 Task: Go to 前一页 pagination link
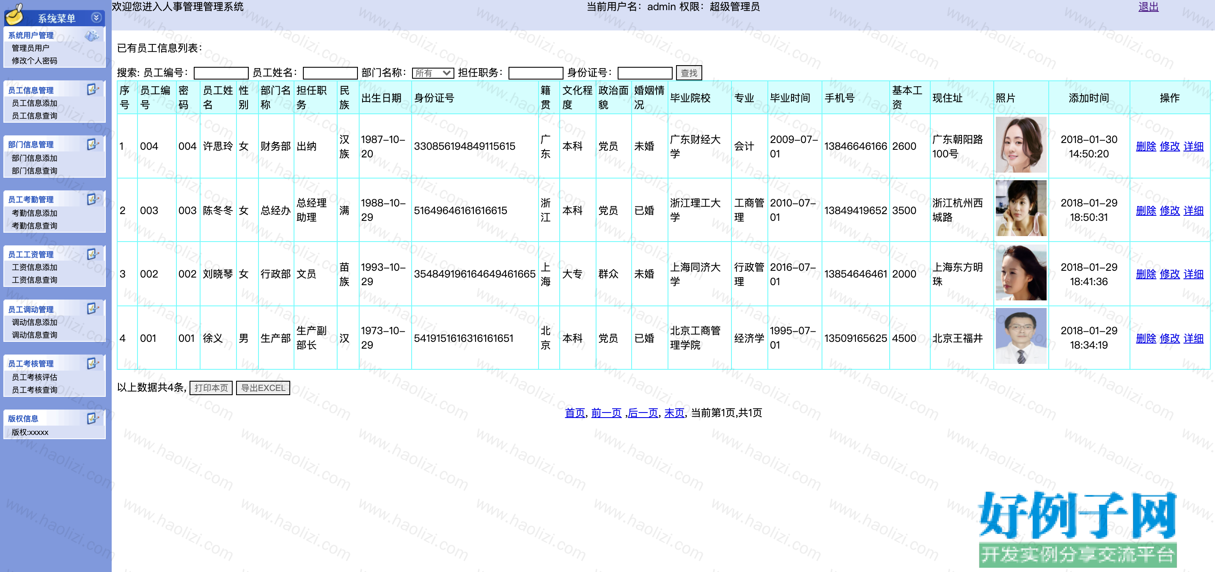[606, 413]
